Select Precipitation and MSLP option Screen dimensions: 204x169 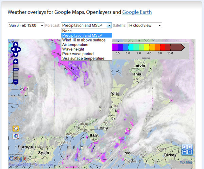(86, 35)
